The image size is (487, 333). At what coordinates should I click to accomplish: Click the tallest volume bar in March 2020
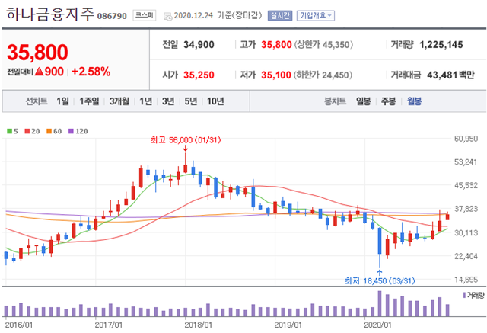(380, 304)
